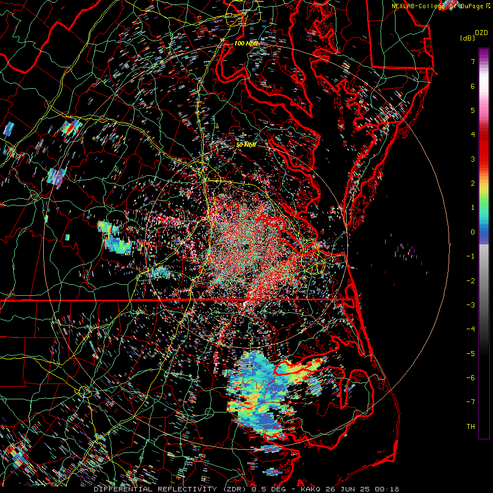The height and width of the screenshot is (493, 493).
Task: Click the scale value -6
Action: [x=471, y=378]
